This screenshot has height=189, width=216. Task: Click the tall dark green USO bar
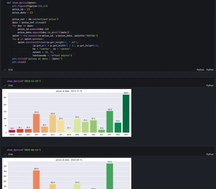point(126,114)
